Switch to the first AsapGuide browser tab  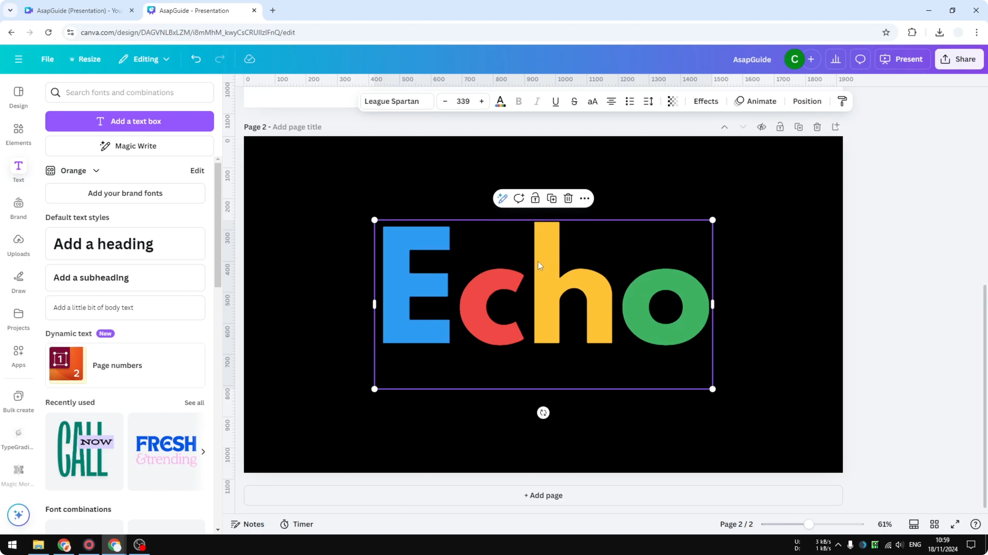tap(77, 10)
